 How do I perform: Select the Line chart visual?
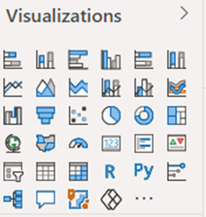coord(13,87)
